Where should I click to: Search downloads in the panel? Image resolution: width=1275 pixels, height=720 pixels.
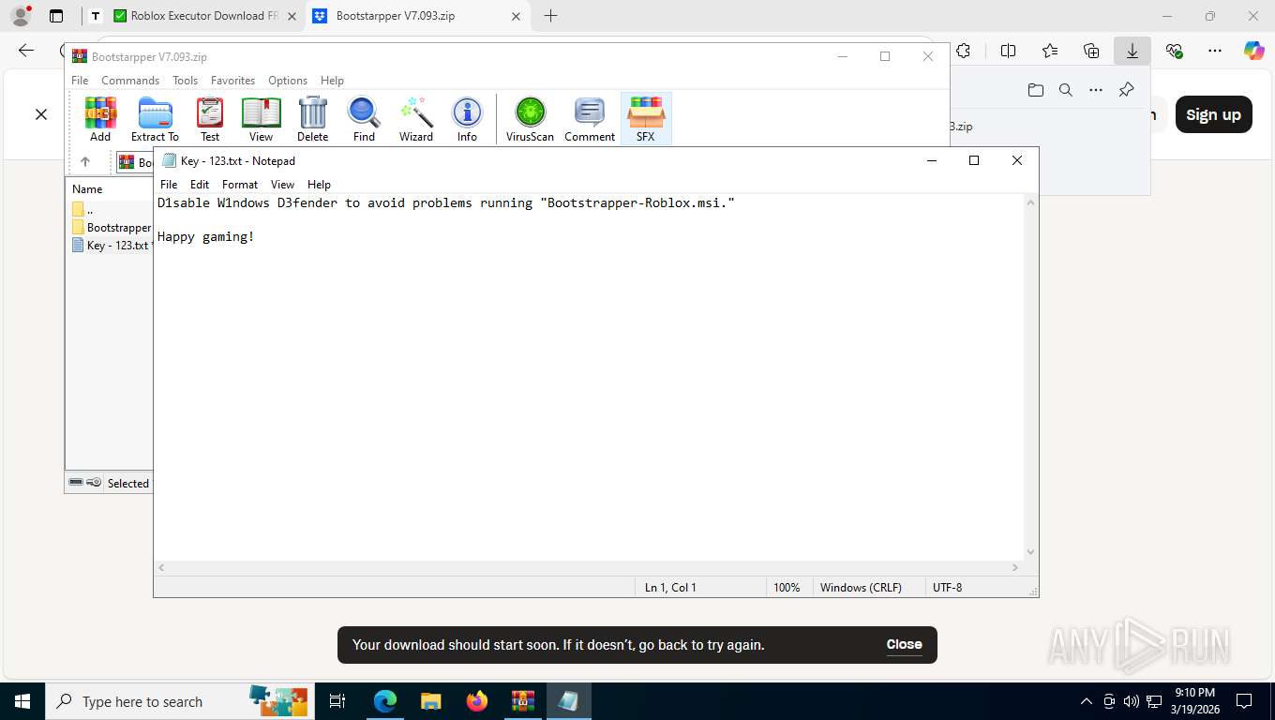click(1066, 90)
